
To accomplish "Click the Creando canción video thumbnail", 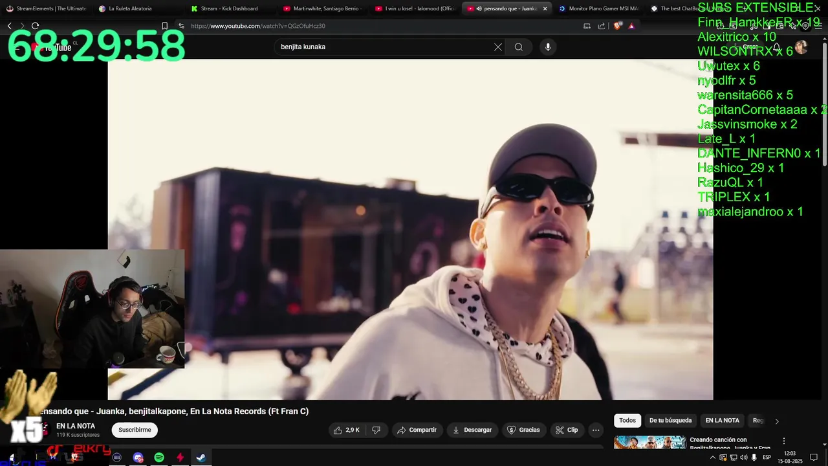I will (x=649, y=443).
